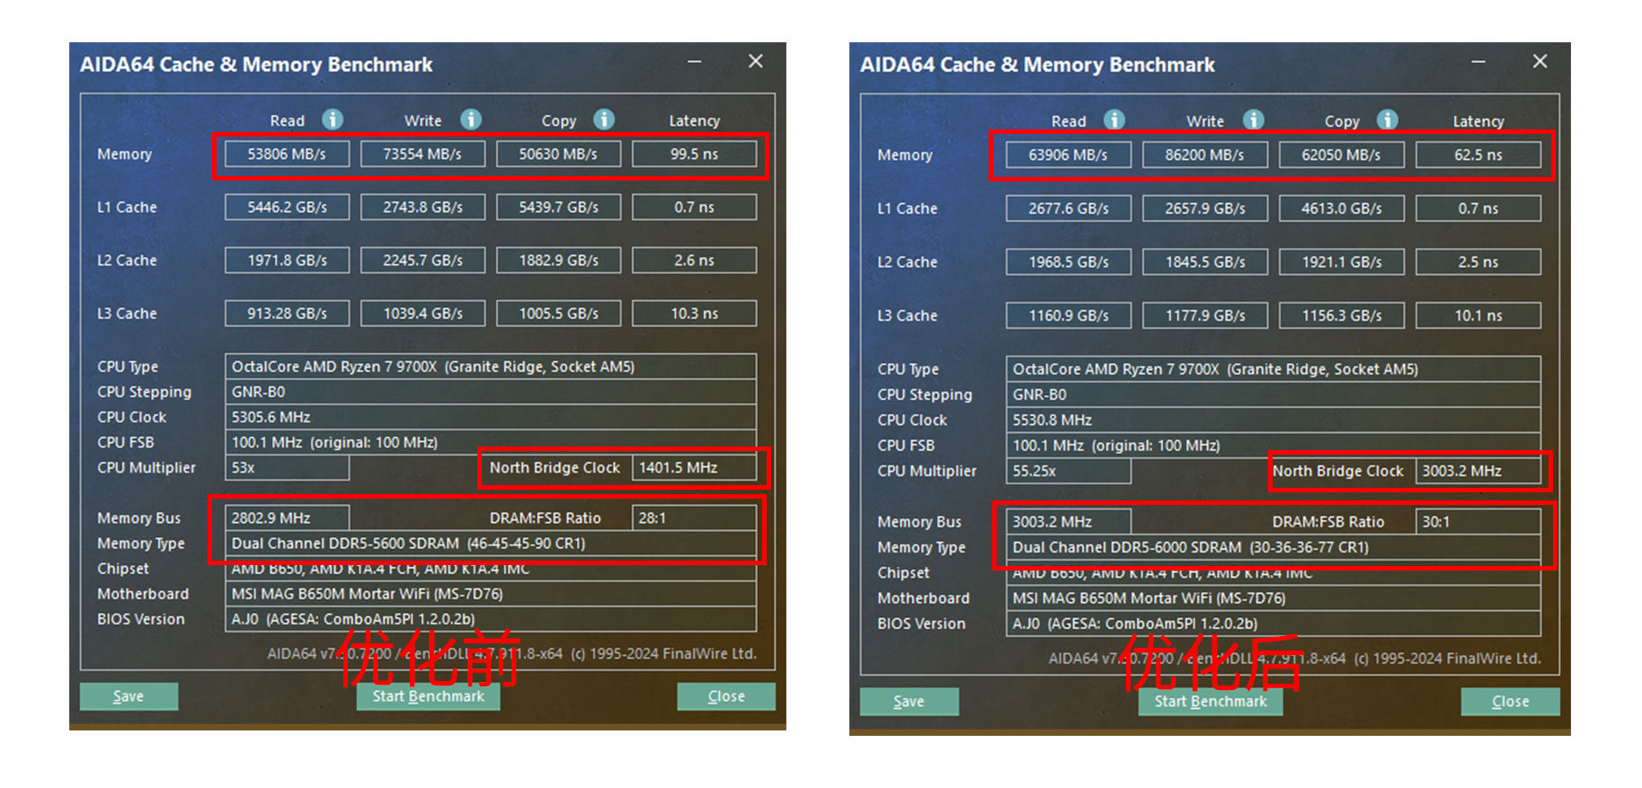The height and width of the screenshot is (788, 1642).
Task: Click the Copy info icon in left window
Action: [x=604, y=120]
